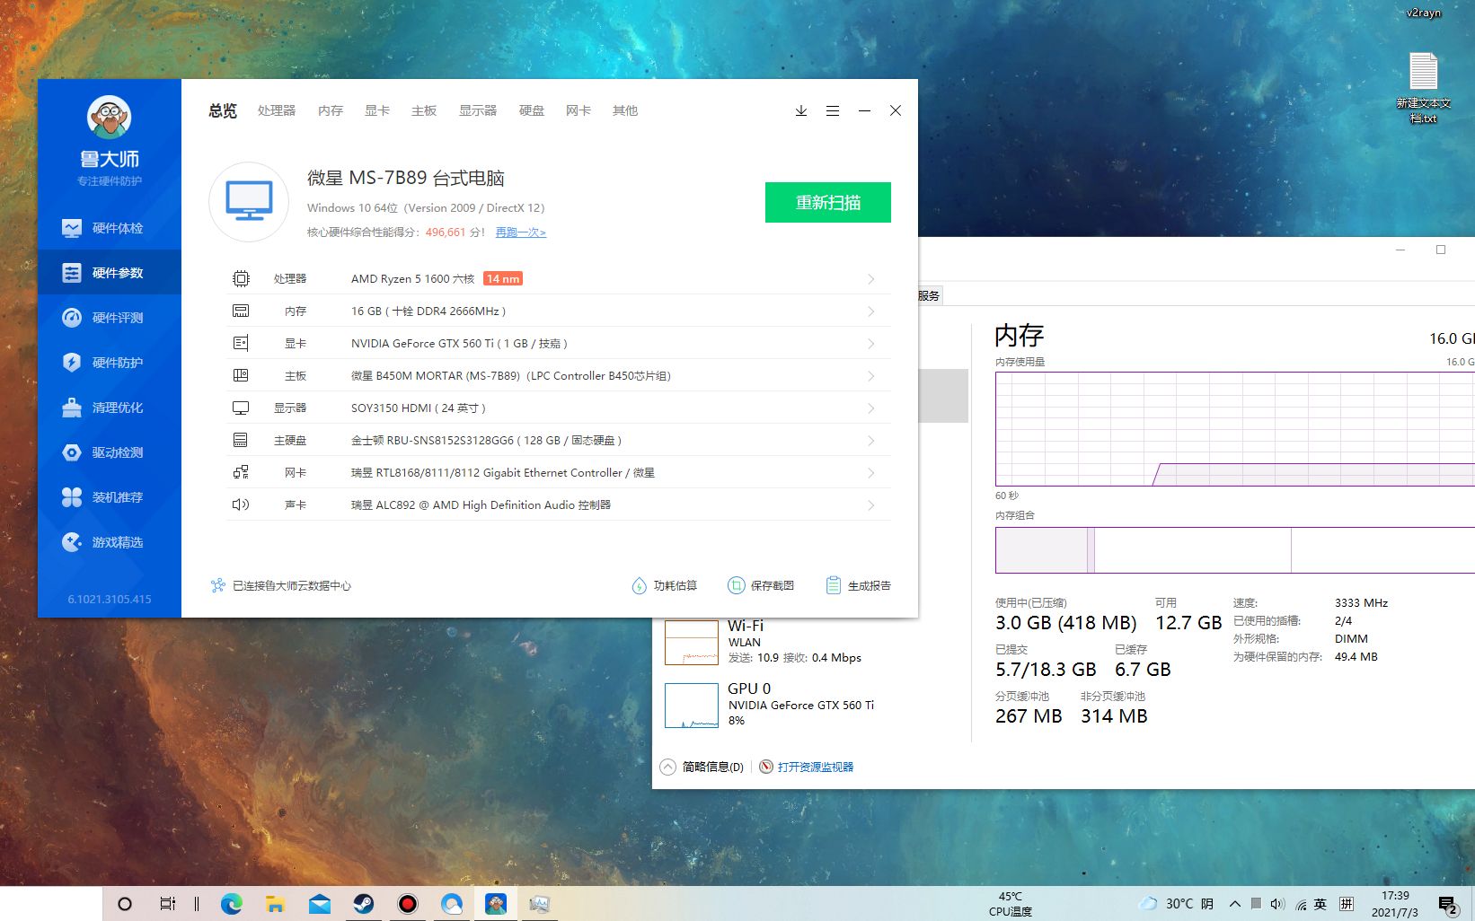Image resolution: width=1475 pixels, height=921 pixels.
Task: Open the volume tray icon
Action: (1277, 904)
